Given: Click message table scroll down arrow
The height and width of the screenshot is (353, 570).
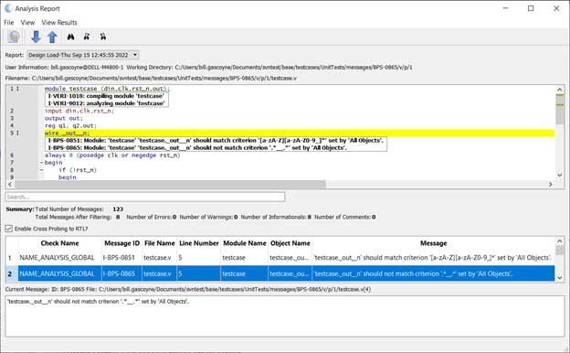Looking at the screenshot, I should coord(559,278).
